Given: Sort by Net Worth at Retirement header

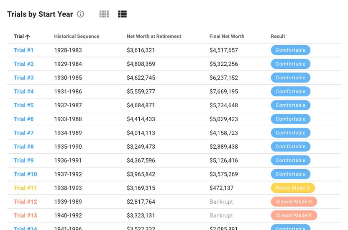Looking at the screenshot, I should [x=154, y=36].
